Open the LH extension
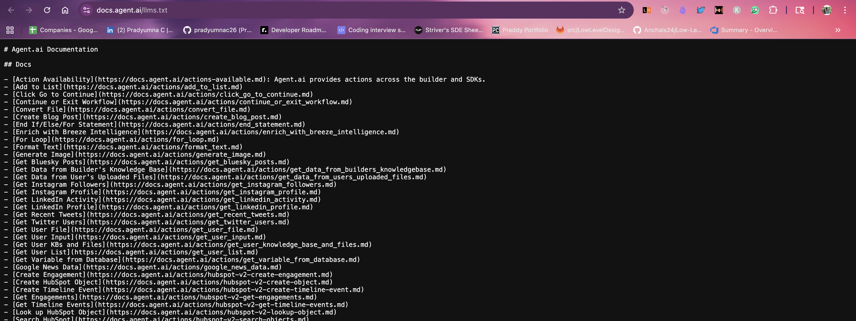856x321 pixels. [646, 10]
